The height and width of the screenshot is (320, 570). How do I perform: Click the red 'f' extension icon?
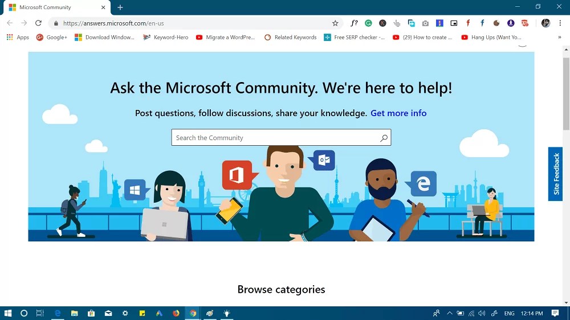[x=468, y=23]
